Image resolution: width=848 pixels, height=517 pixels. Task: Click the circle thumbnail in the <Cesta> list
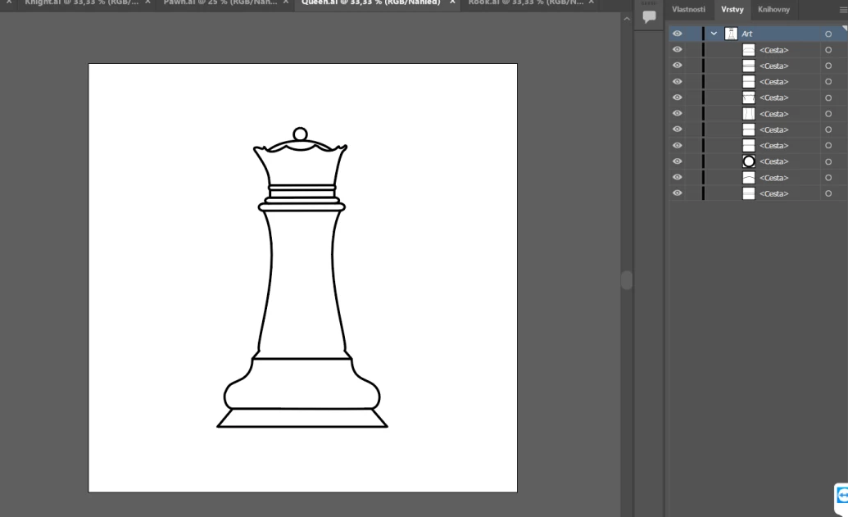(749, 161)
